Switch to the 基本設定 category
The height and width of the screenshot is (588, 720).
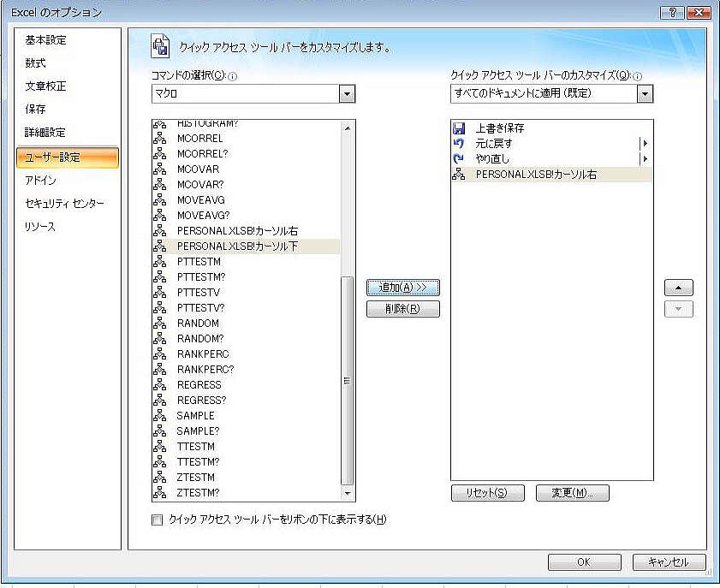click(x=46, y=40)
